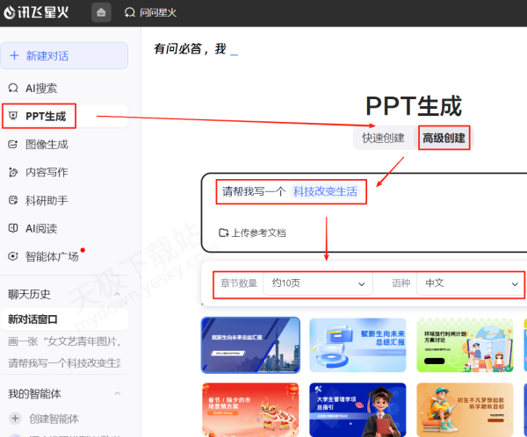Image resolution: width=527 pixels, height=437 pixels.
Task: Open the 画一张"女文艺青年图片 history item
Action: tap(64, 341)
